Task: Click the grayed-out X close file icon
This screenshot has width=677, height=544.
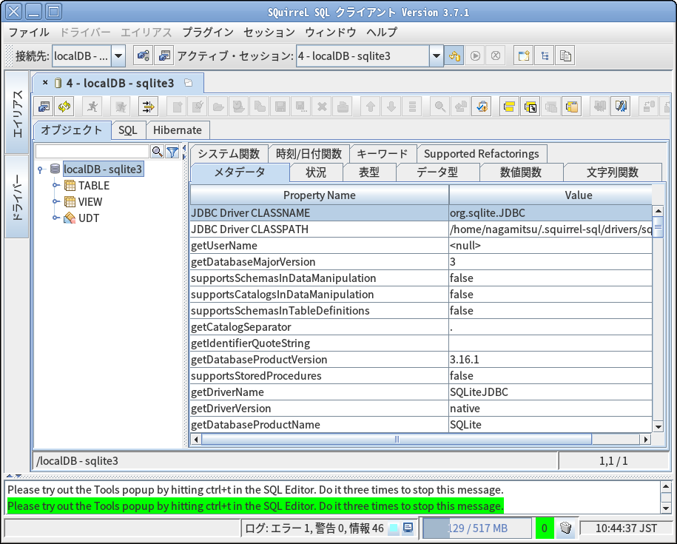Action: coord(322,107)
